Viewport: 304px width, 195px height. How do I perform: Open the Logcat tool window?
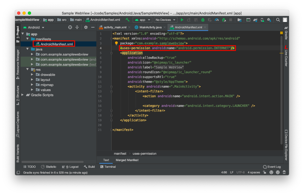pyautogui.click(x=70, y=167)
